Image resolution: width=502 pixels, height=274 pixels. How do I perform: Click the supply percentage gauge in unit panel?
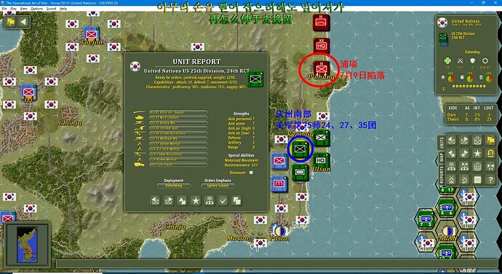489,78
